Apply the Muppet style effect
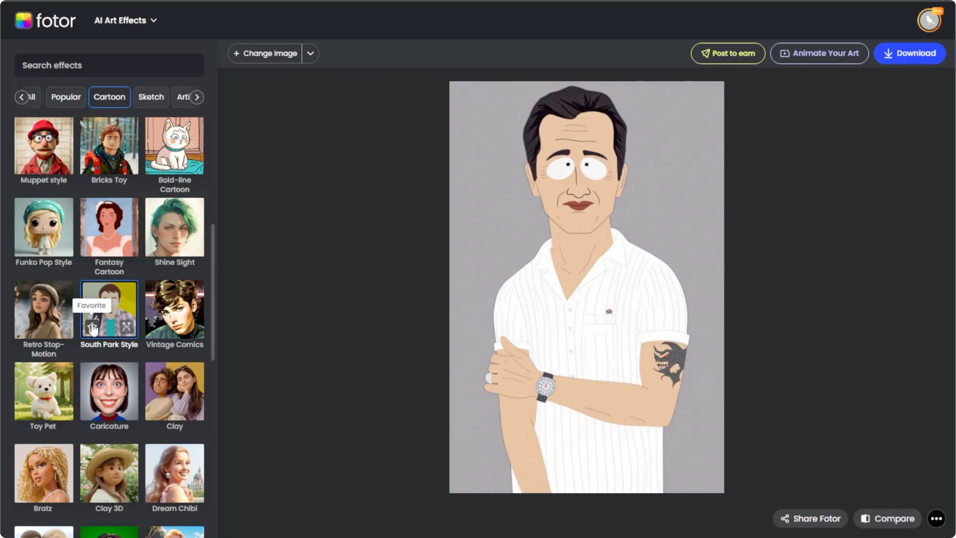Viewport: 956px width, 538px height. pos(44,146)
